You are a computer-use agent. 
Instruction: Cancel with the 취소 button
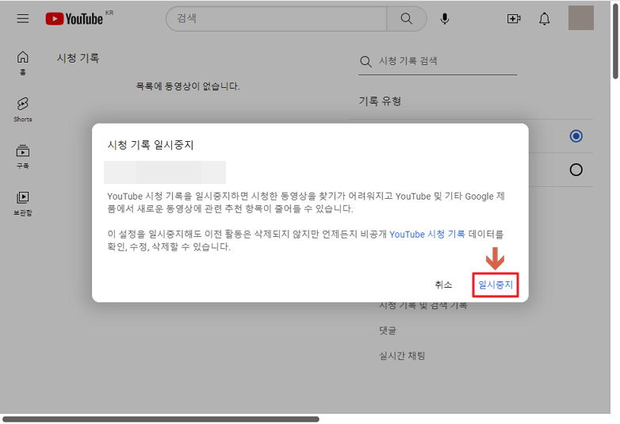(443, 285)
